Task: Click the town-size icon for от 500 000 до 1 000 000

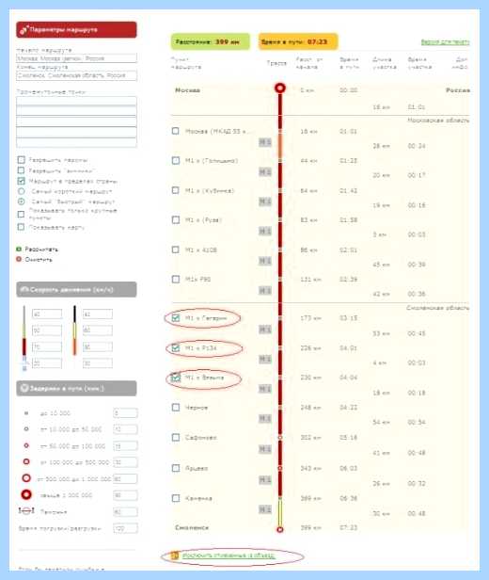Action: click(26, 478)
